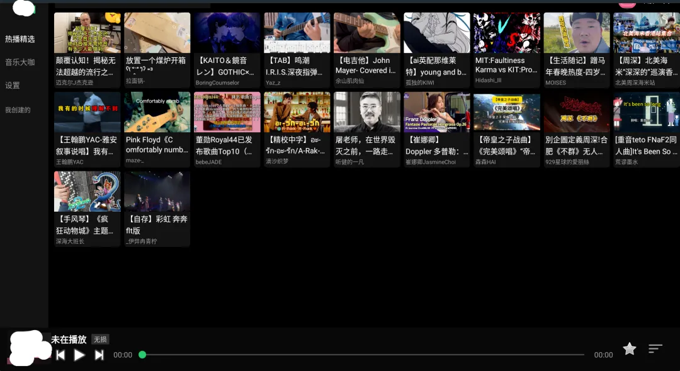Click the playback progress slider handle
The height and width of the screenshot is (371, 680).
[x=142, y=355]
